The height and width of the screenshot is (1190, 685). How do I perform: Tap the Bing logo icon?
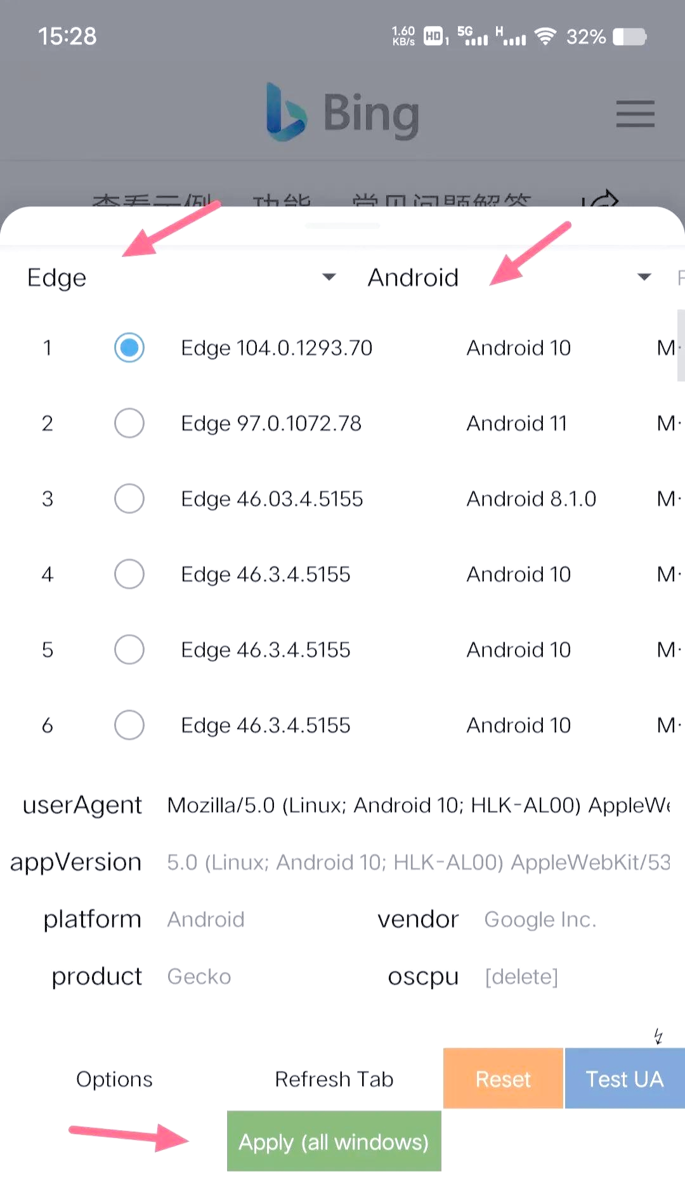[x=286, y=112]
